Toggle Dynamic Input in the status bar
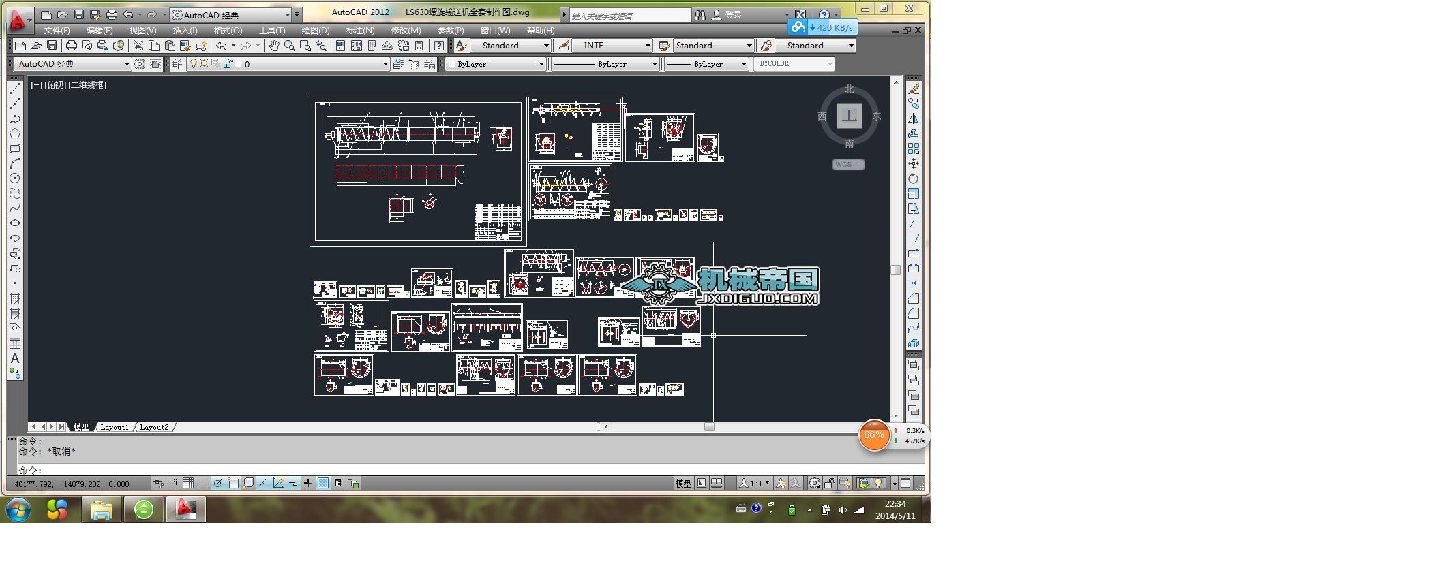 pos(293,484)
